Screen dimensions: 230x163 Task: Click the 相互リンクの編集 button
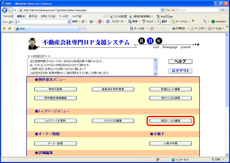[x=171, y=121]
